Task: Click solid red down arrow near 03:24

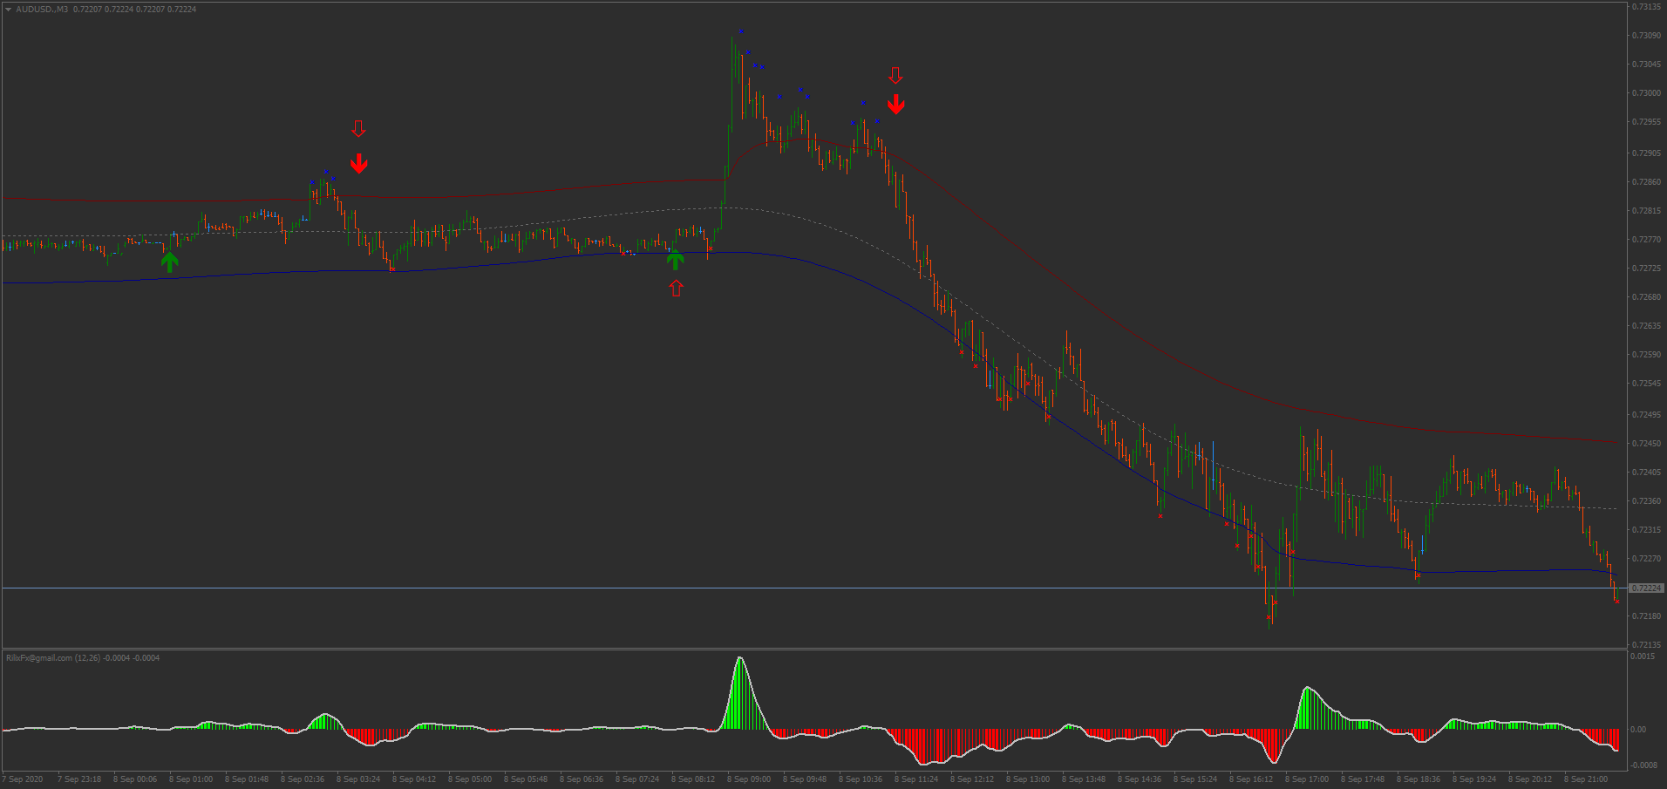Action: [x=359, y=164]
